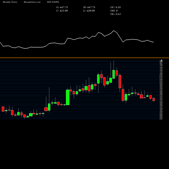Image resolution: width=169 pixels, height=169 pixels.
Task: Click the tallest green candlestick body
Action: tap(68, 97)
